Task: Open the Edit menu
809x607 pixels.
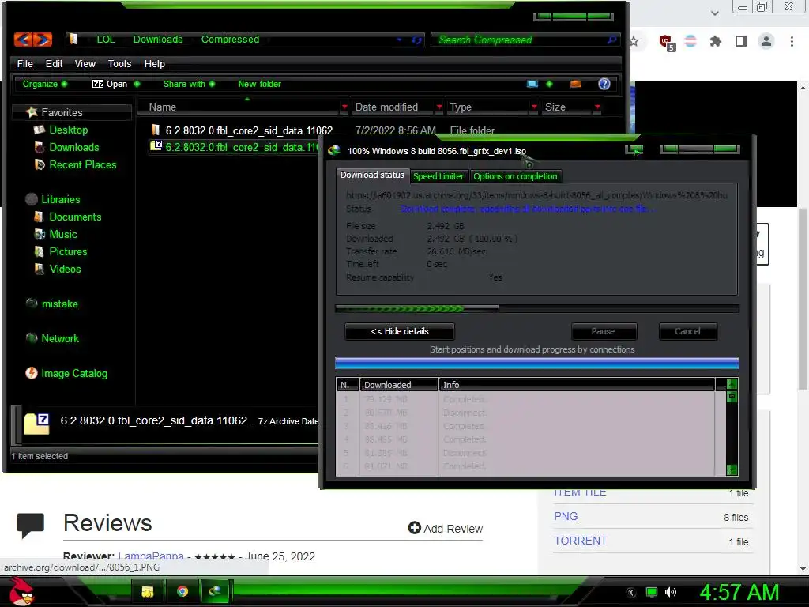Action: click(54, 63)
